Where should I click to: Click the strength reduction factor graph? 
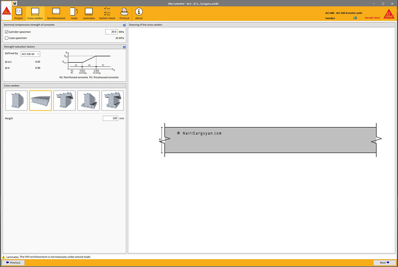pyautogui.click(x=88, y=63)
